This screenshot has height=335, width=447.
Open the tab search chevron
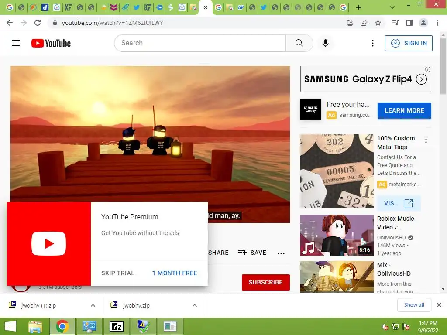tap(392, 7)
